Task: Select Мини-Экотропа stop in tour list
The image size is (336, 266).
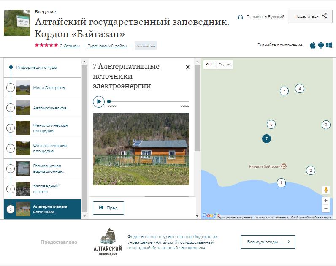Action: [42, 88]
